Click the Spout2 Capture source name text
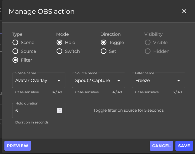Screen dimensions: 195x154 92,81
